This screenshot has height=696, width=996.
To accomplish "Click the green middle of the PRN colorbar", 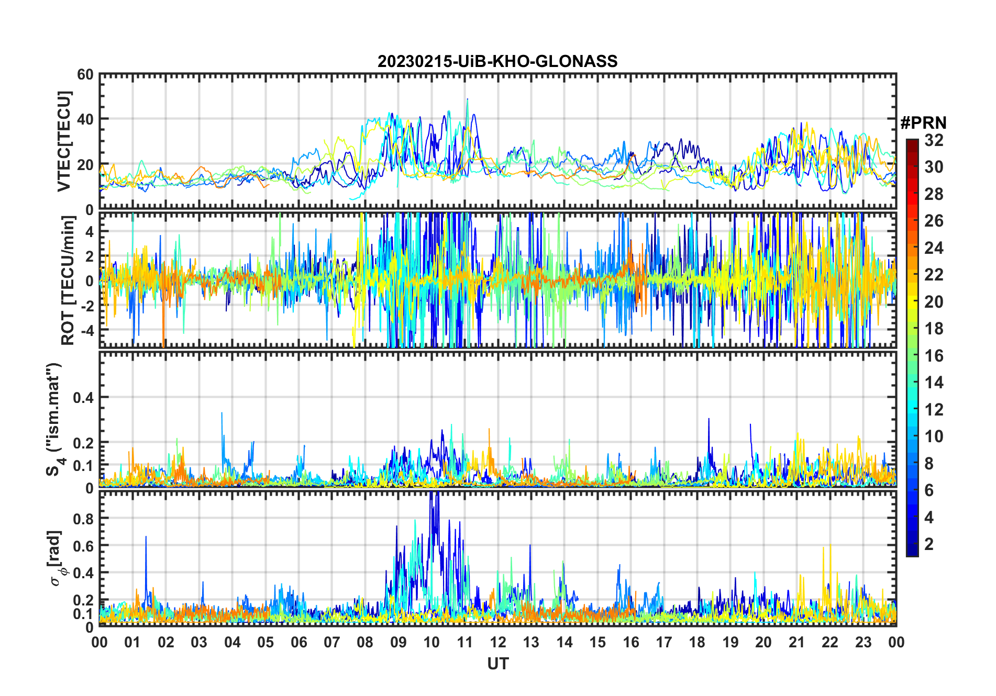I will 912,348.
